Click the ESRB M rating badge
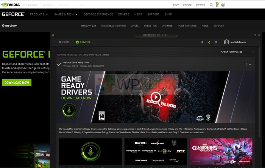The height and width of the screenshot is (168, 265). (102, 116)
